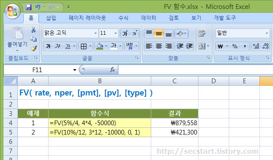Decrease decimal places
273x160 pixels.
point(265,46)
